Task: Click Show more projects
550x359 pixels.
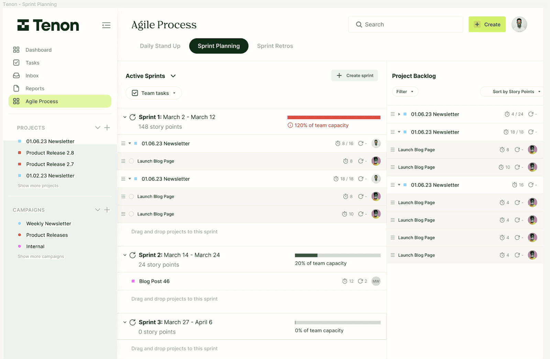Action: [38, 186]
